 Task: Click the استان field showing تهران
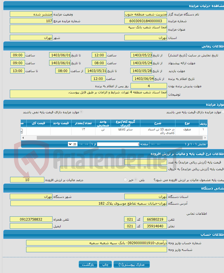tap(146, 38)
